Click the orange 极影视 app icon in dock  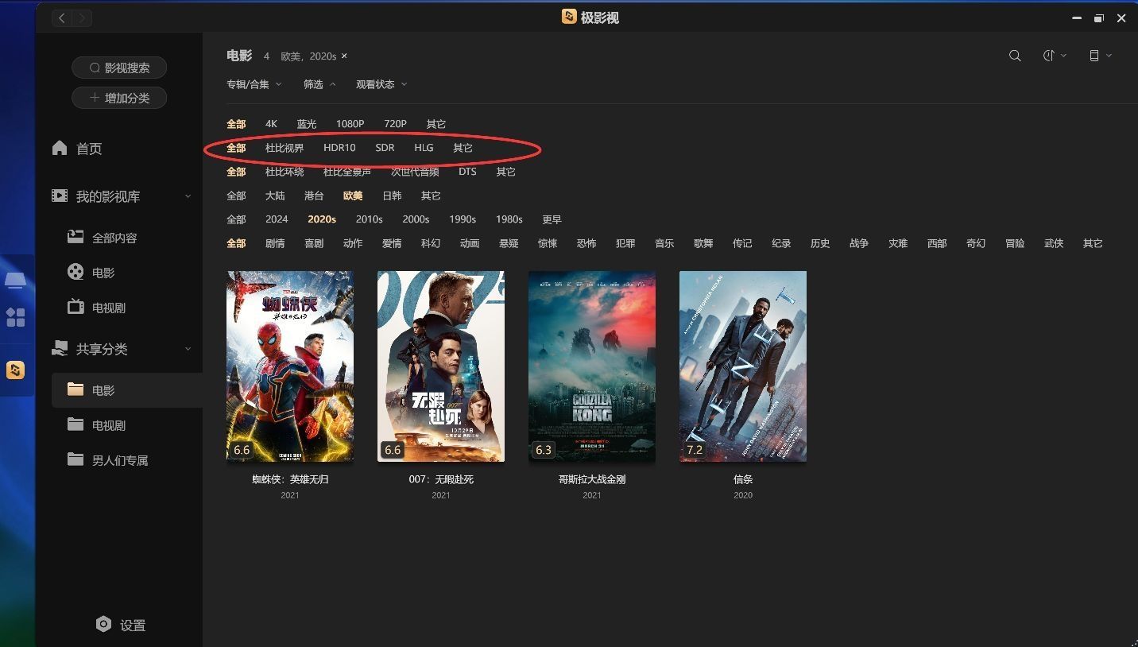(15, 370)
